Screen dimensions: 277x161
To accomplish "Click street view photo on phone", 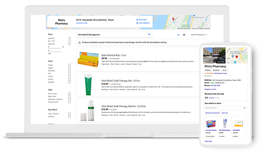I will tap(214, 55).
